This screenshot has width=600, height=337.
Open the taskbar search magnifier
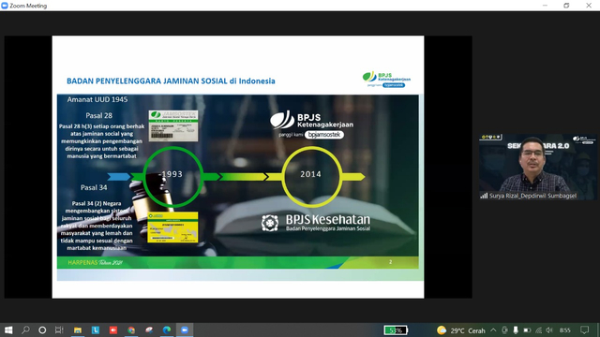(25, 330)
